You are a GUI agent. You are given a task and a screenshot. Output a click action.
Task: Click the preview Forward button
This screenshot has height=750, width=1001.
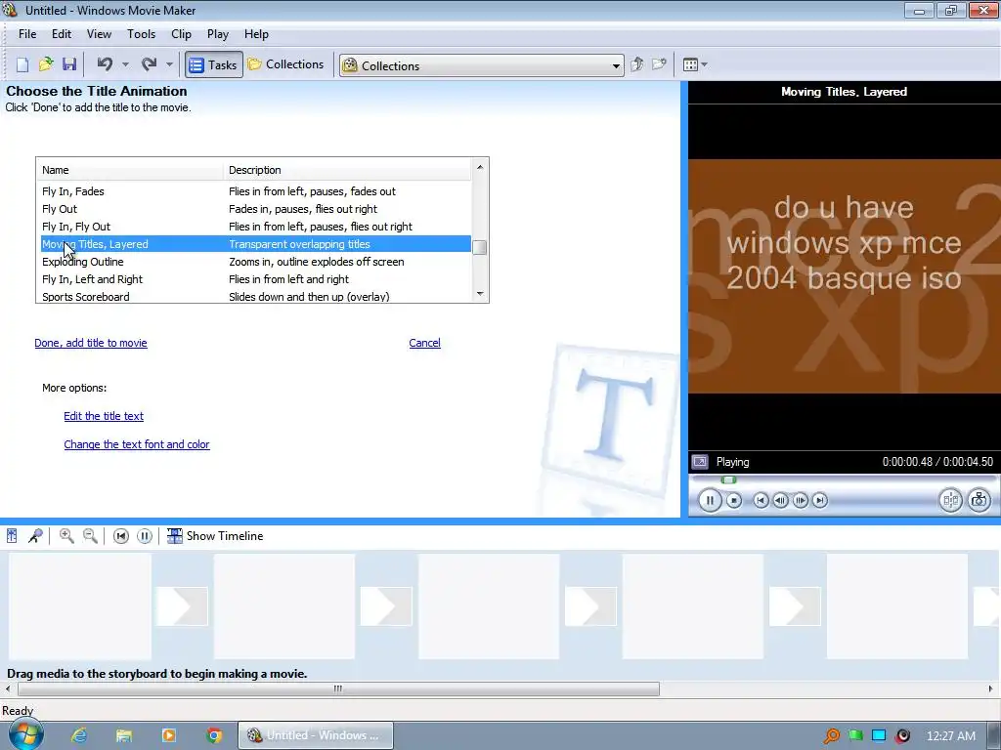click(x=820, y=501)
